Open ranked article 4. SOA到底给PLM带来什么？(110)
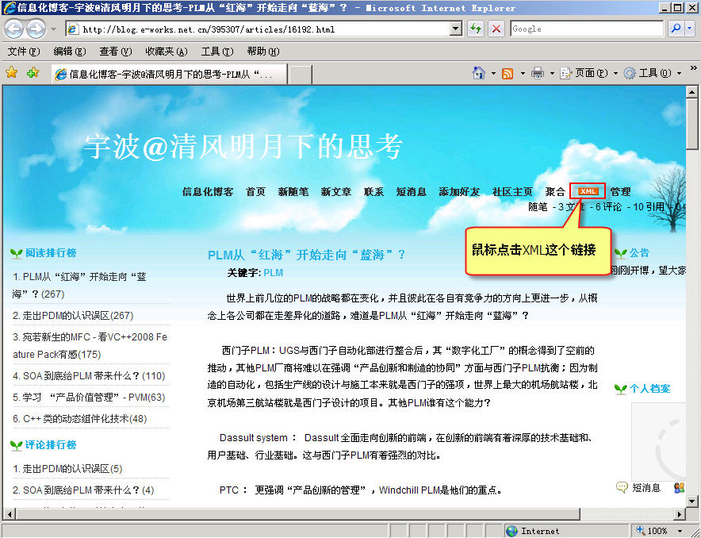The image size is (701, 538). pyautogui.click(x=89, y=375)
